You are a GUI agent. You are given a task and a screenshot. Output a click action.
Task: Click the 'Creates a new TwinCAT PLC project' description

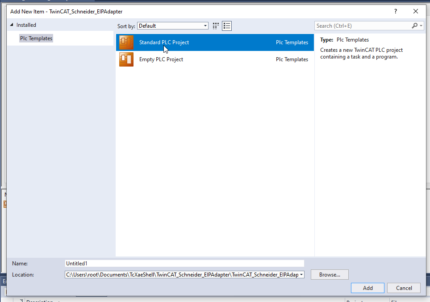[361, 54]
